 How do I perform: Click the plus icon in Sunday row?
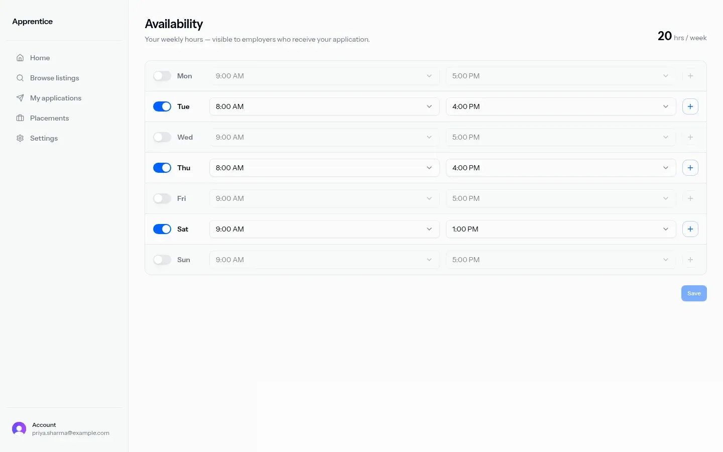pos(690,260)
